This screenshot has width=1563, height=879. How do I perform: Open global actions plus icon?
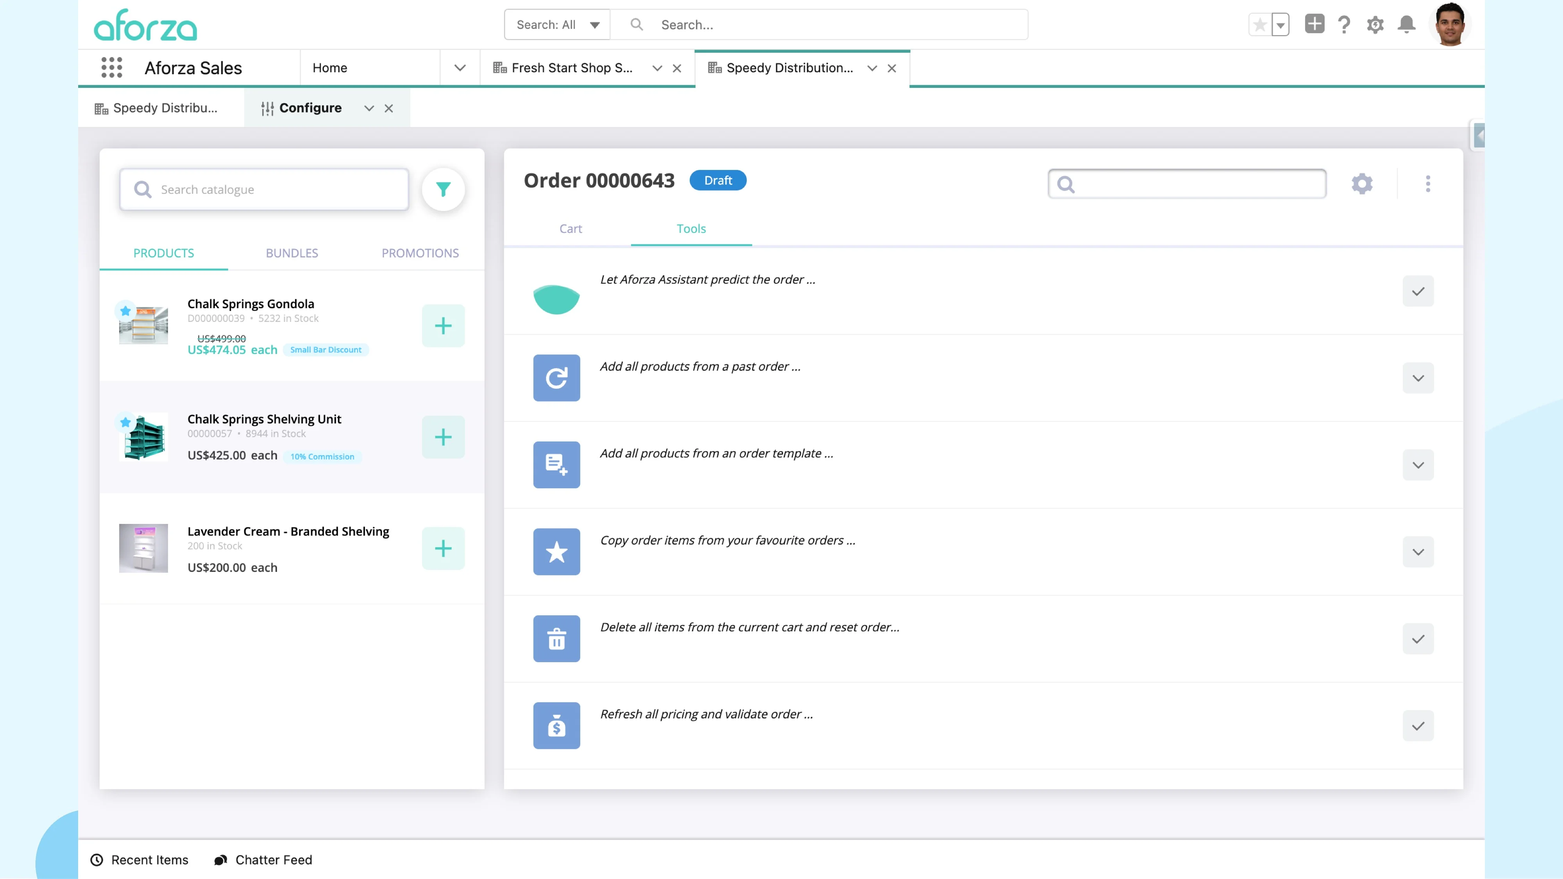[1314, 24]
